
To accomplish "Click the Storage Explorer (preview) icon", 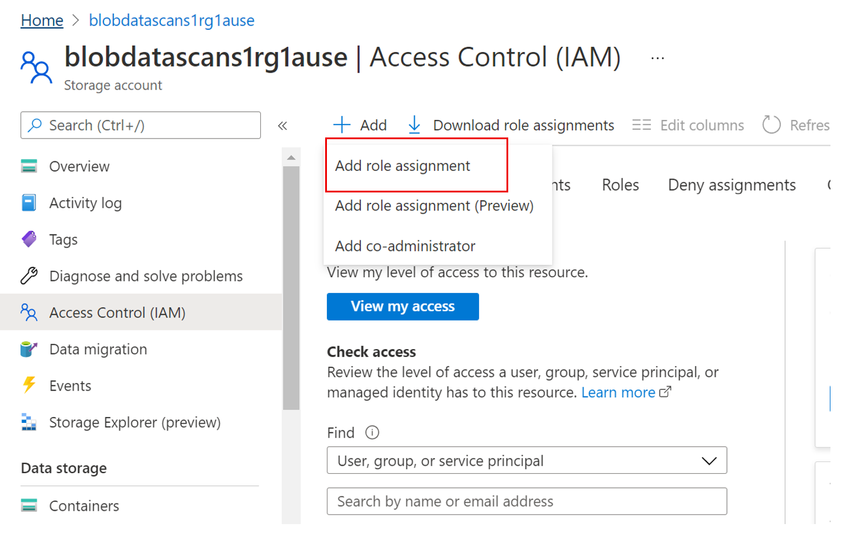I will point(29,422).
